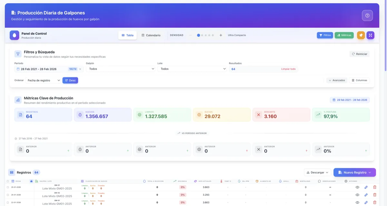Check the 25-01-2026 GM-02 row checkbox
387x206 pixels.
[x=8, y=195]
